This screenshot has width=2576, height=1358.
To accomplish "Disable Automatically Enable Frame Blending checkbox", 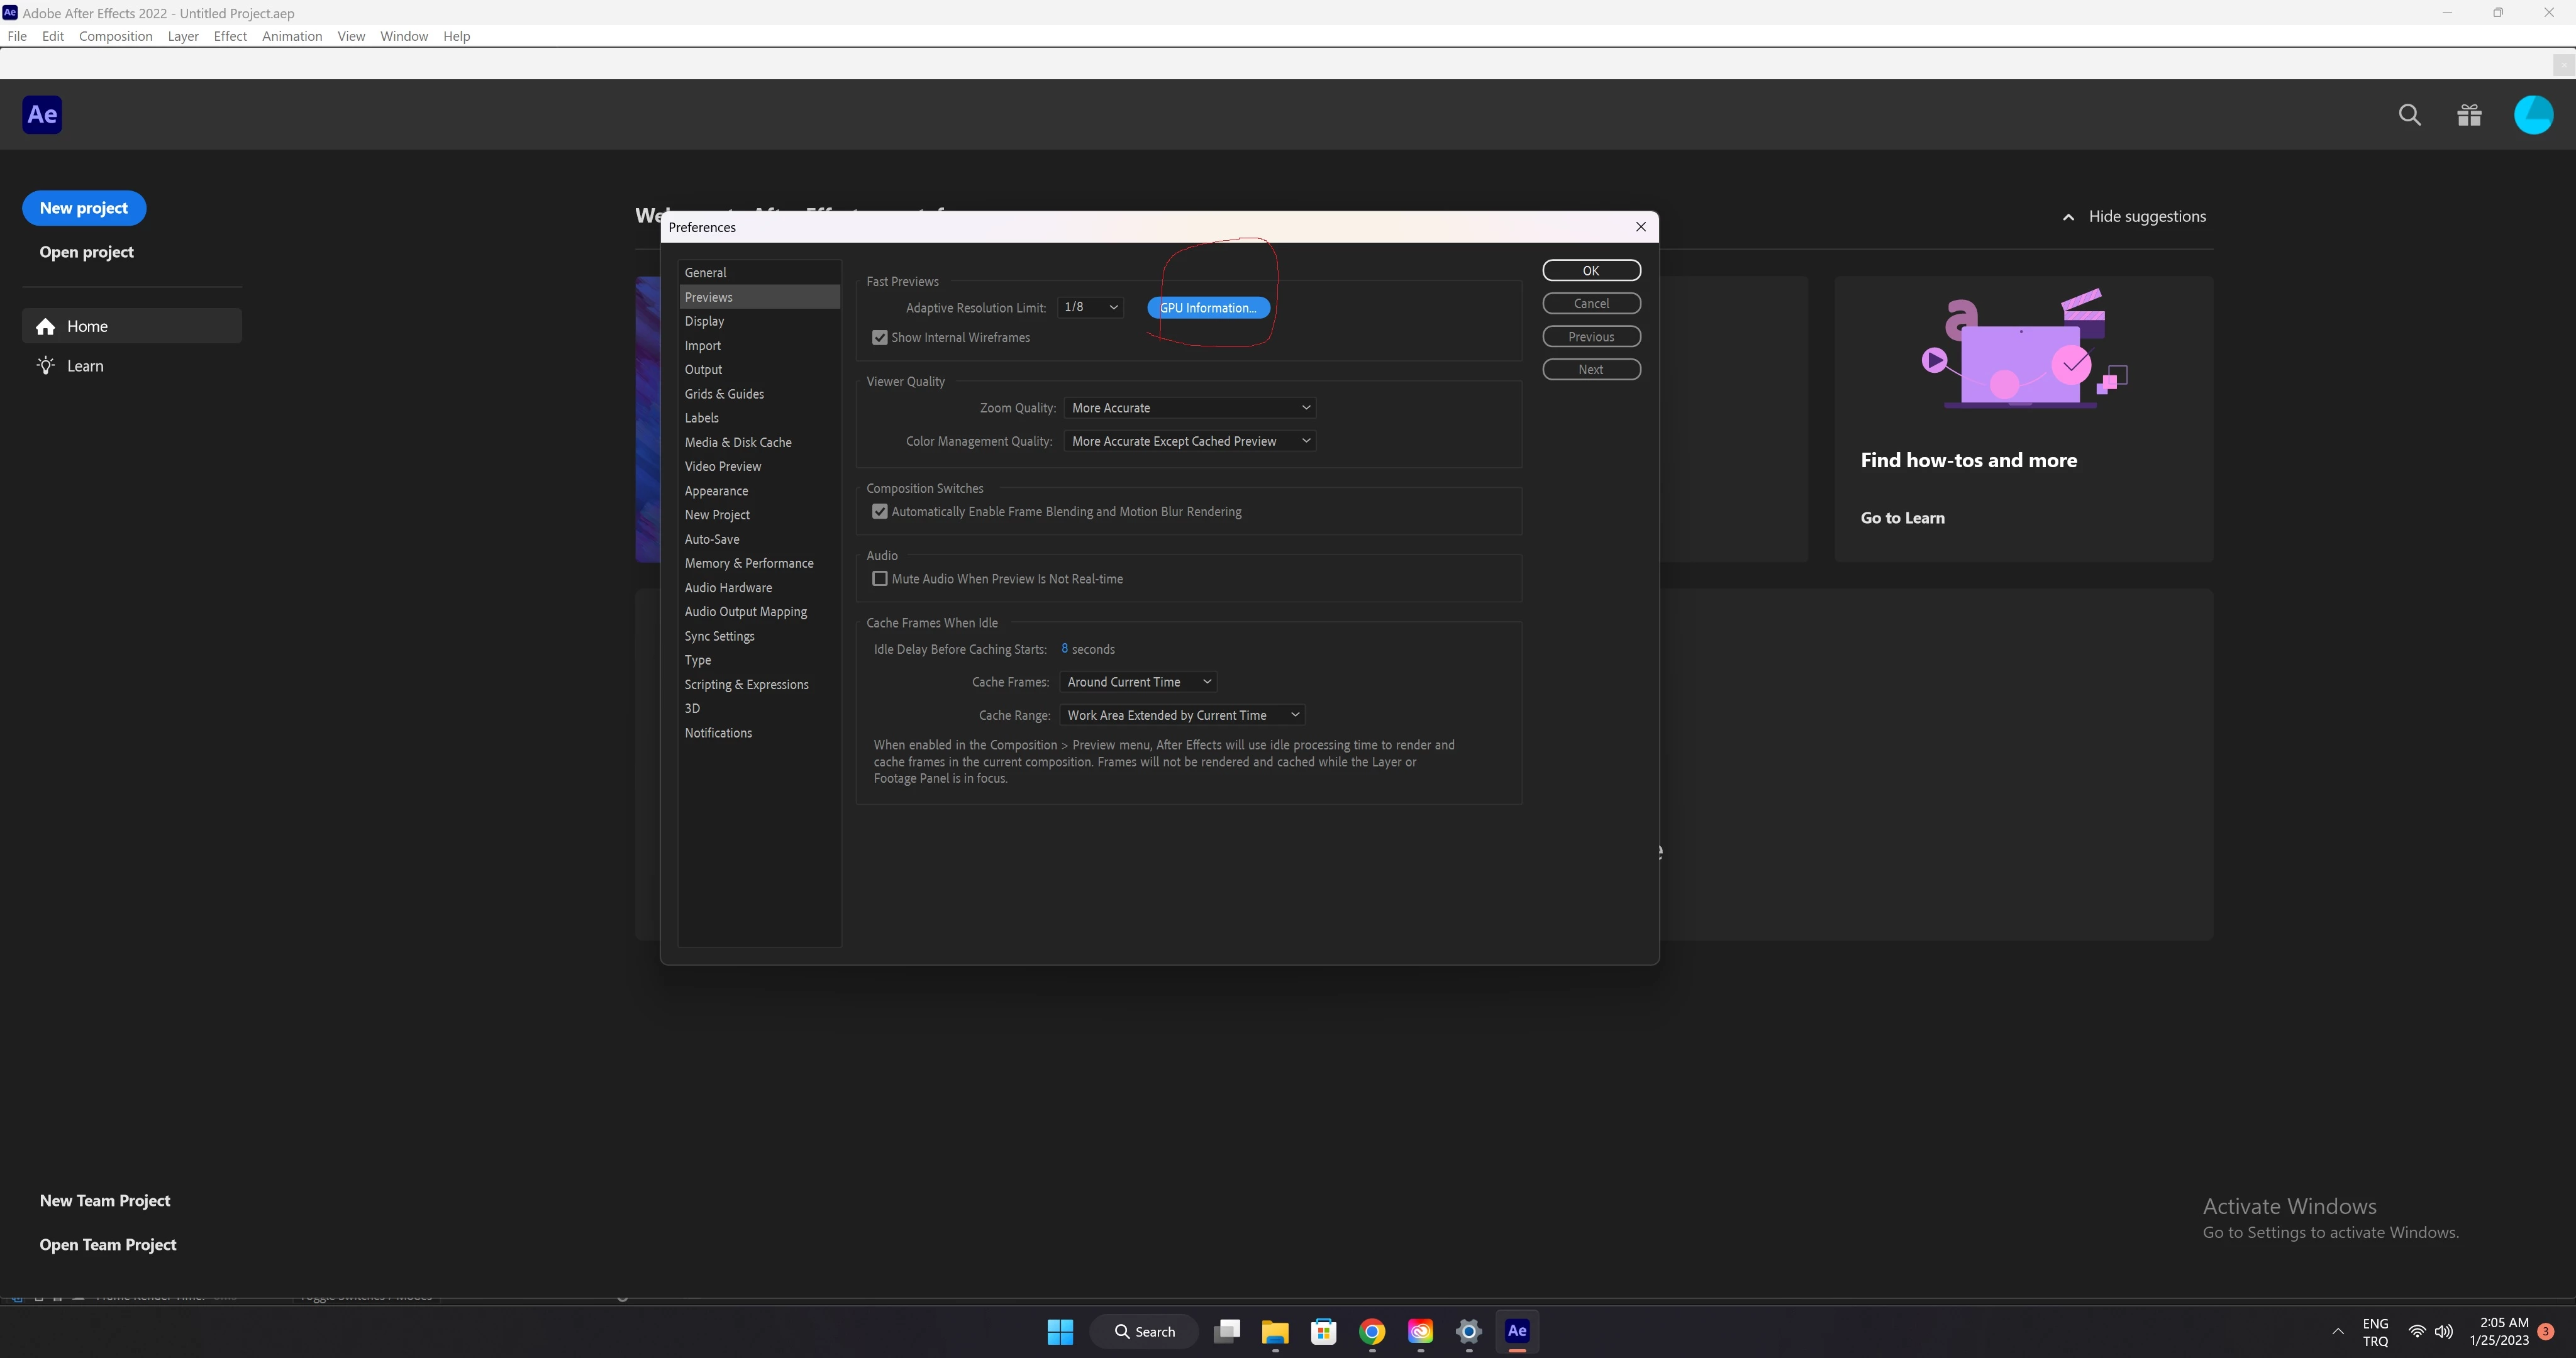I will [880, 512].
